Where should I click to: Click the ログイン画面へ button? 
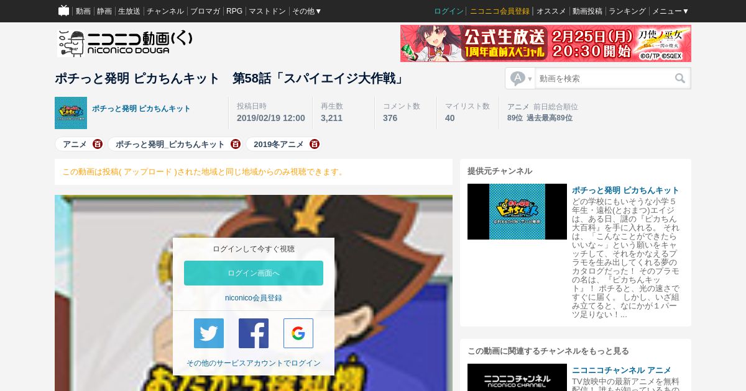(254, 273)
